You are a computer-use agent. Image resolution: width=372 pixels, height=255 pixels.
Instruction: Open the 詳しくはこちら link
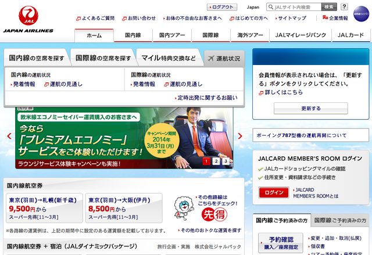[x=281, y=92]
